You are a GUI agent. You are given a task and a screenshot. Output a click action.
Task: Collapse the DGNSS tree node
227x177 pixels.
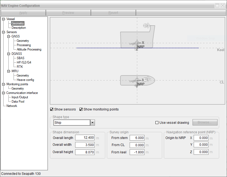pos(9,54)
